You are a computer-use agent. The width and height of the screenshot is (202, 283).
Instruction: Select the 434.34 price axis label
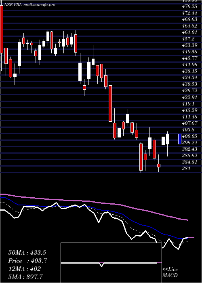[x=190, y=78]
